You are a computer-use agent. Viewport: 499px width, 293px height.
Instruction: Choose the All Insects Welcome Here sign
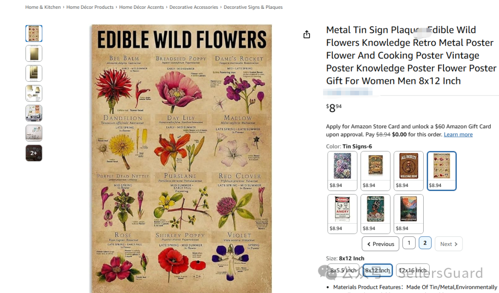point(408,170)
